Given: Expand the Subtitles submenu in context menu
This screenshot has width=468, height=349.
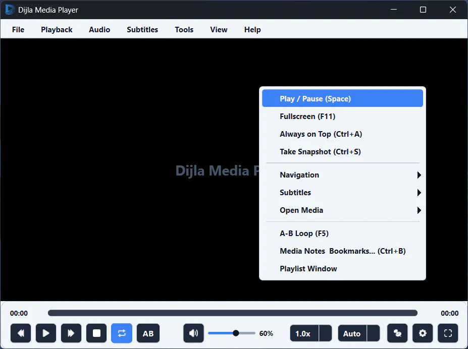Looking at the screenshot, I should (342, 193).
